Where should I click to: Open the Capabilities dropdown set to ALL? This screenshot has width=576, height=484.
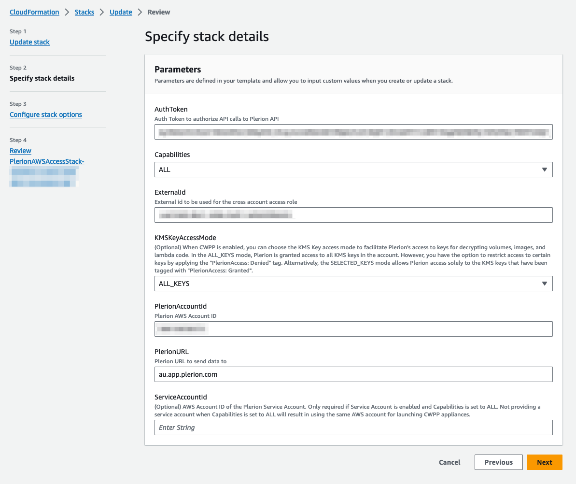point(353,170)
